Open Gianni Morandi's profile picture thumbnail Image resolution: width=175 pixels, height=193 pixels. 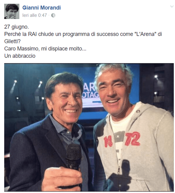[12, 11]
